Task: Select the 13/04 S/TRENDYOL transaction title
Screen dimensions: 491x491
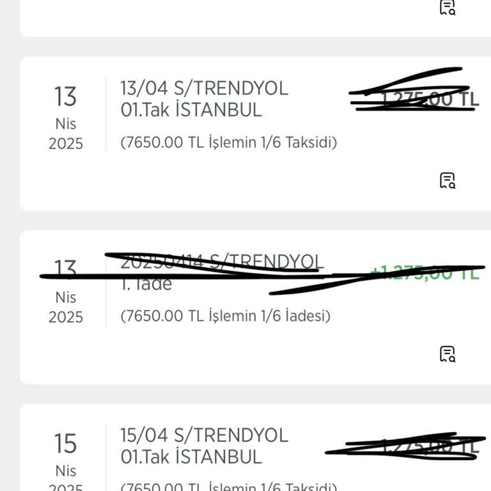Action: (204, 88)
